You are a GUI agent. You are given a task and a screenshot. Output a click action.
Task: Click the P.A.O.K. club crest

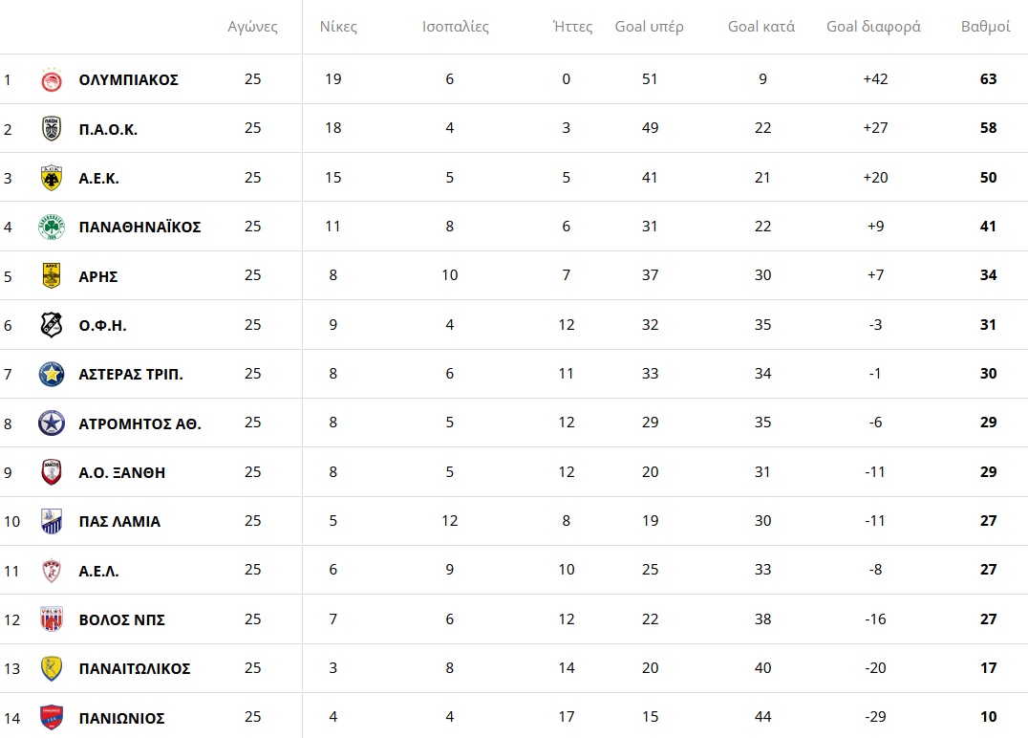click(x=52, y=129)
